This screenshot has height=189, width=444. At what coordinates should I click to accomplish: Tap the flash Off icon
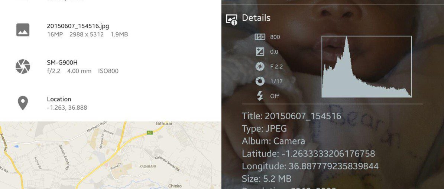(x=260, y=96)
